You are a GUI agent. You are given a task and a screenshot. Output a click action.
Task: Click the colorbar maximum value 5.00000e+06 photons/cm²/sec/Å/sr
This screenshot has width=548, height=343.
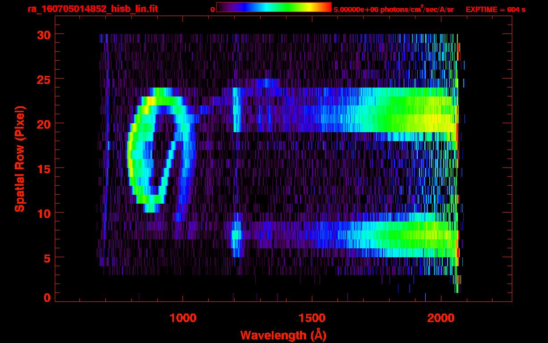pyautogui.click(x=394, y=9)
